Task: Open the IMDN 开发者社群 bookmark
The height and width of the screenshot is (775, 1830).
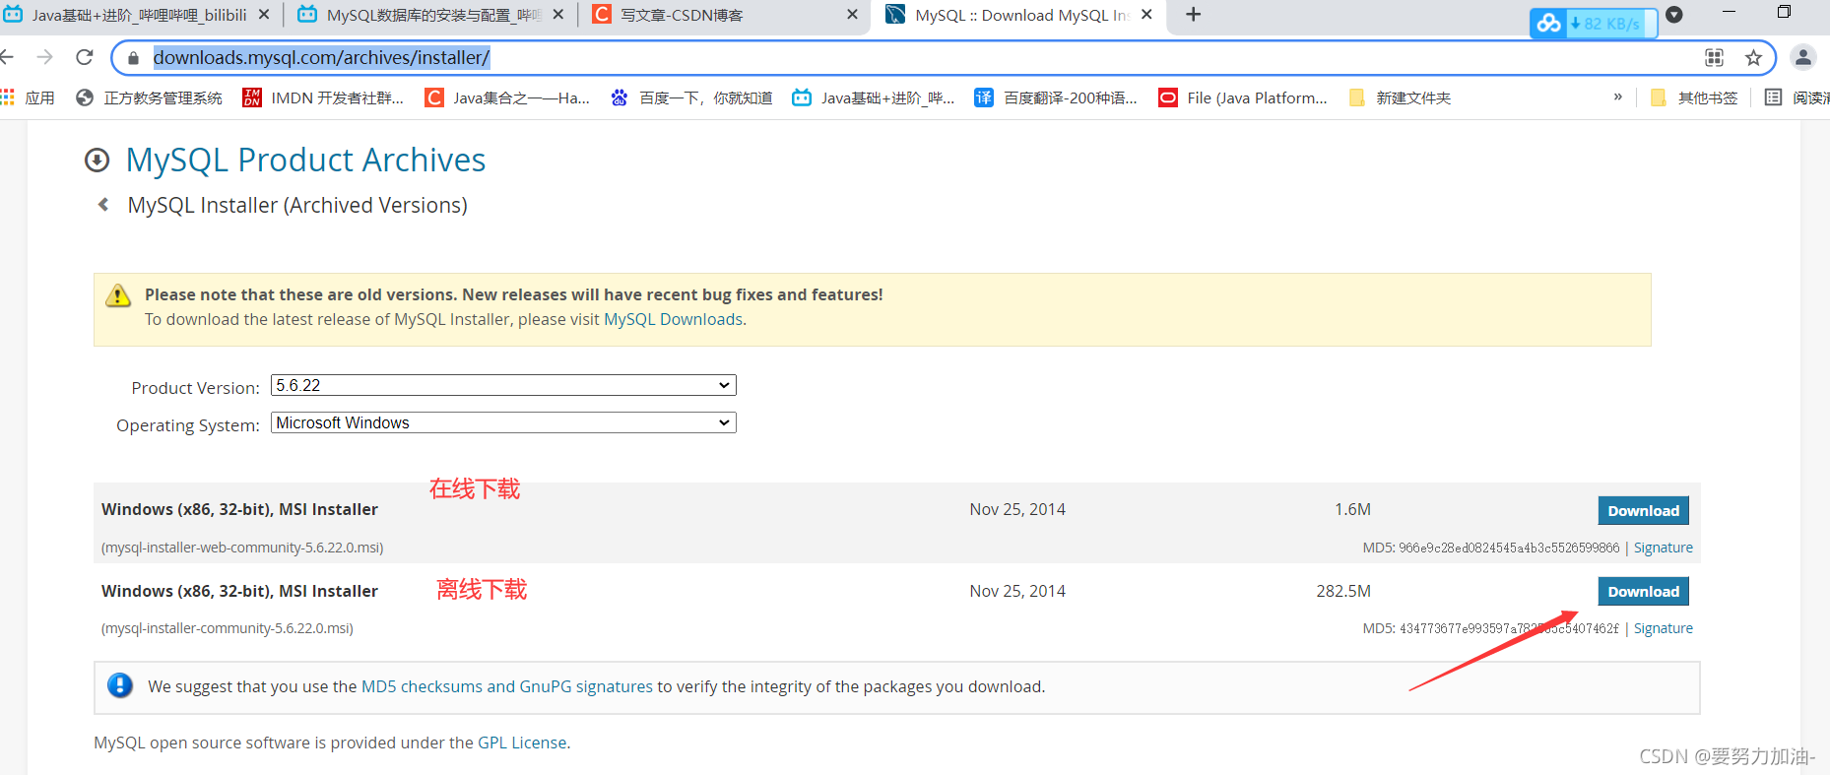Action: [x=323, y=97]
